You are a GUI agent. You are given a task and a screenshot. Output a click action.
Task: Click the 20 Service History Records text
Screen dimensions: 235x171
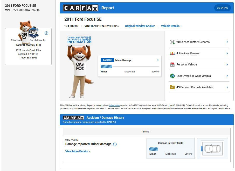193,42
